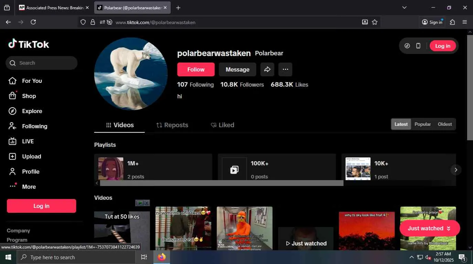Select the Oldest sort option
Screen dimensions: 473x264
(x=445, y=124)
